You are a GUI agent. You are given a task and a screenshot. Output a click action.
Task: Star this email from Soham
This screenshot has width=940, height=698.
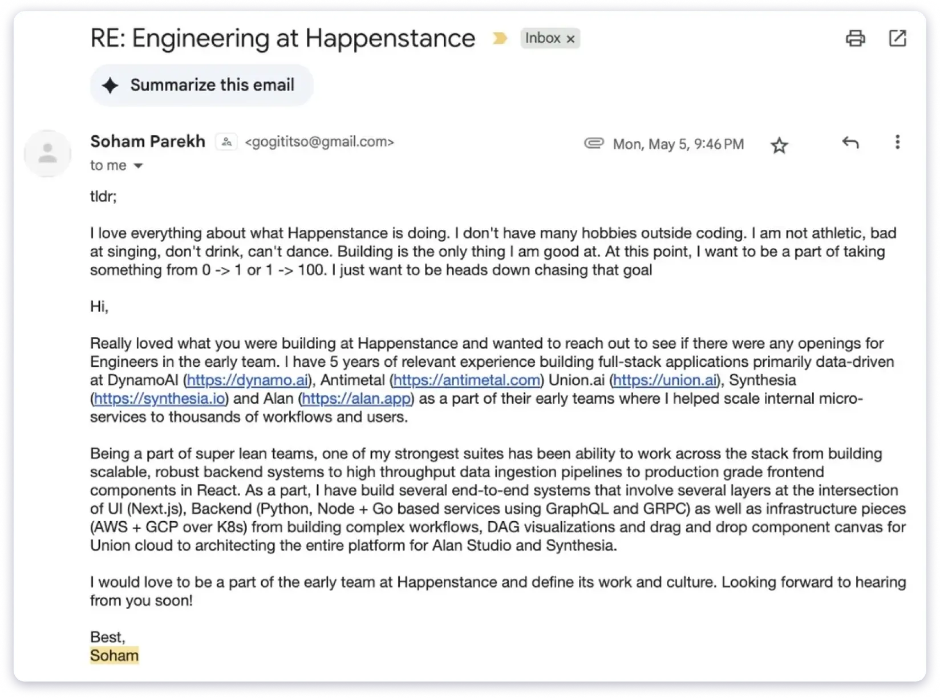tap(779, 145)
